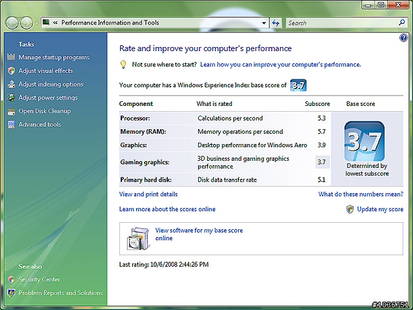The image size is (413, 310).
Task: Click the address bar folder icon
Action: tap(46, 22)
